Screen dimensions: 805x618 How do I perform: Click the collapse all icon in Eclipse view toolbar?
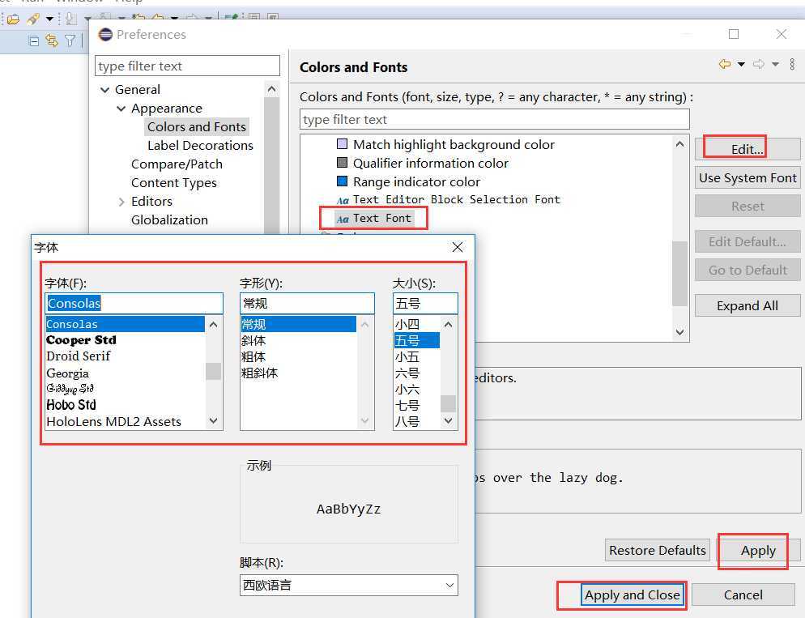(x=34, y=40)
